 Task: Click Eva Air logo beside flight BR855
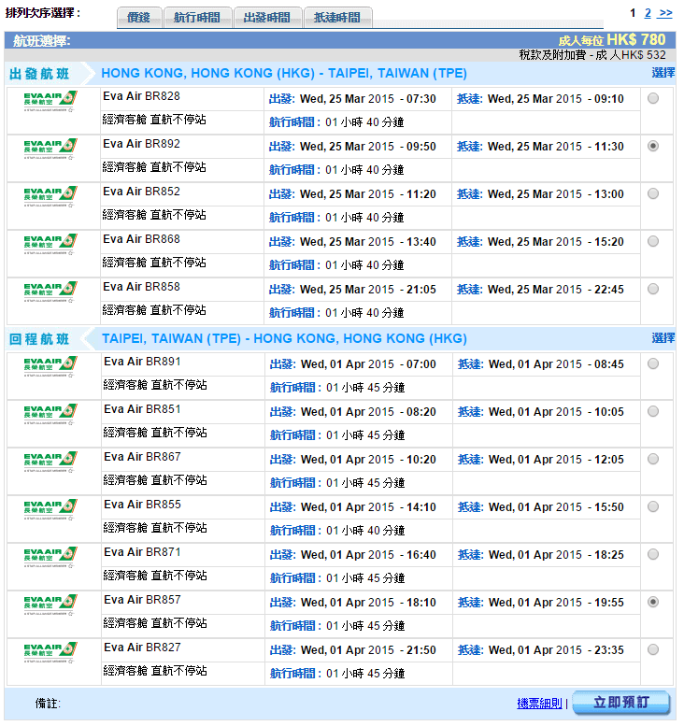(x=50, y=509)
